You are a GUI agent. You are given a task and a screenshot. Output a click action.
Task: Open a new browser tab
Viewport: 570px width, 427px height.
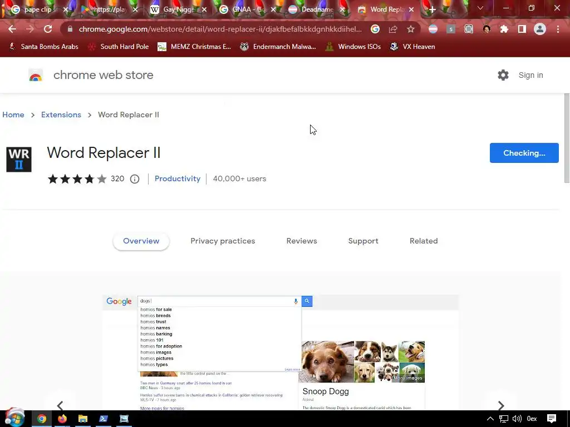tap(432, 9)
